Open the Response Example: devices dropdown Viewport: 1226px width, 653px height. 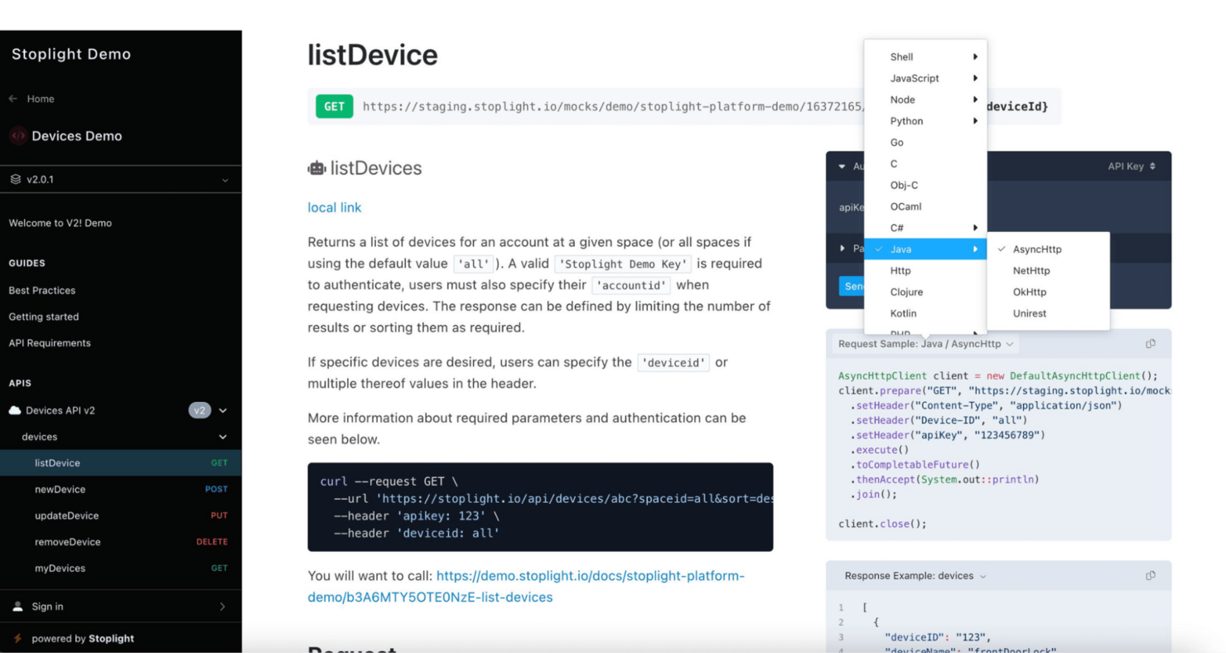[x=915, y=576]
